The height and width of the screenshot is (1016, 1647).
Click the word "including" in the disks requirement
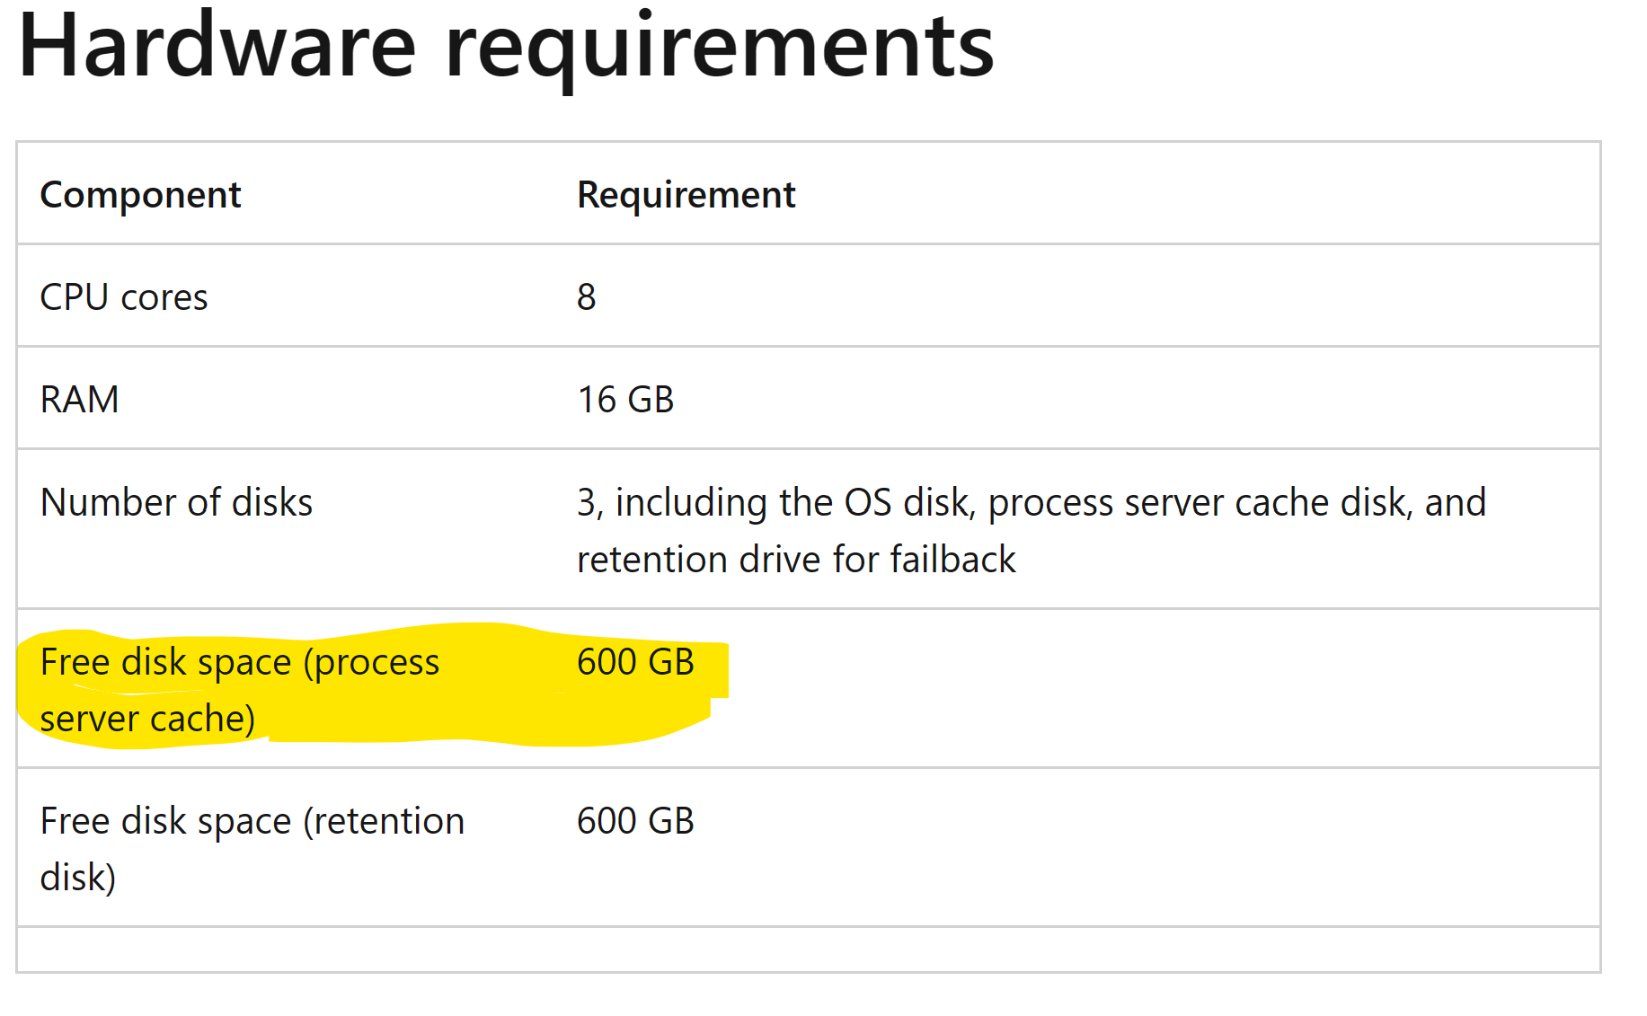click(x=691, y=502)
